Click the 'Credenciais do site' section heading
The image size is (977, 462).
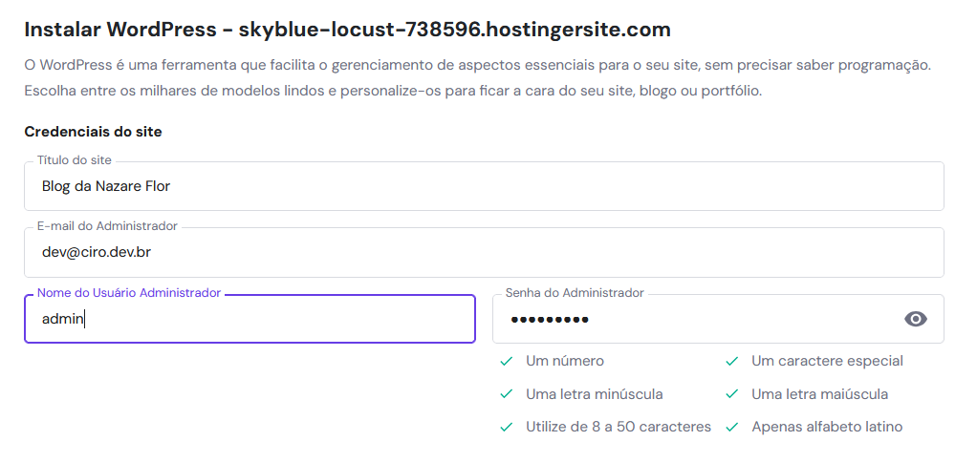click(93, 132)
